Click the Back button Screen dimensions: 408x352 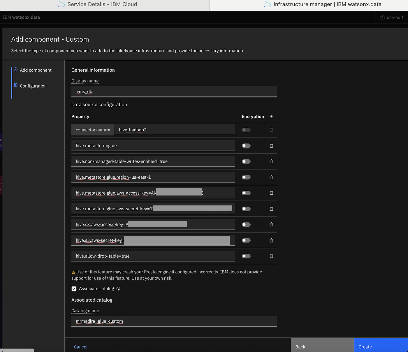point(322,345)
